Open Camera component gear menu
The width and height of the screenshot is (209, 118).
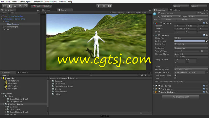pos(207,35)
